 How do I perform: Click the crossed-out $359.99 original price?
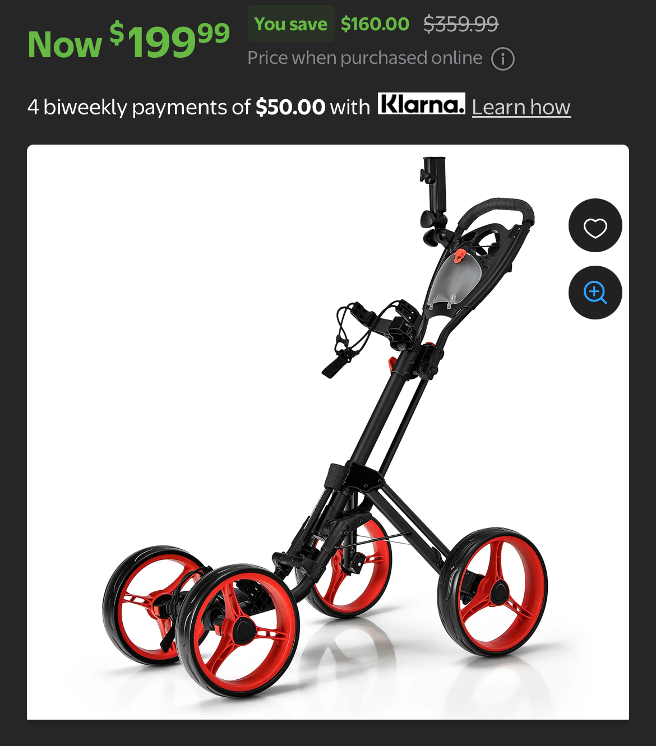[461, 24]
